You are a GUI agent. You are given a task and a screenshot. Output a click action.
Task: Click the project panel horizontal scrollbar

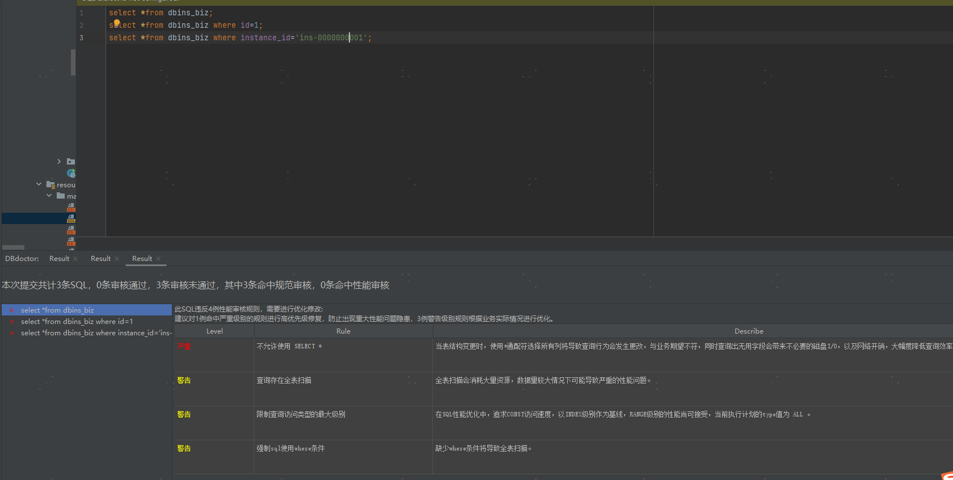[14, 247]
